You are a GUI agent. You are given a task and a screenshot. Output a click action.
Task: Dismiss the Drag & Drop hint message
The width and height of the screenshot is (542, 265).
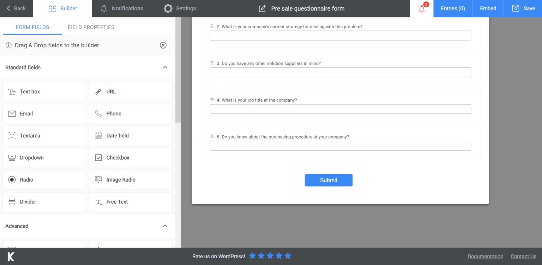pos(163,45)
